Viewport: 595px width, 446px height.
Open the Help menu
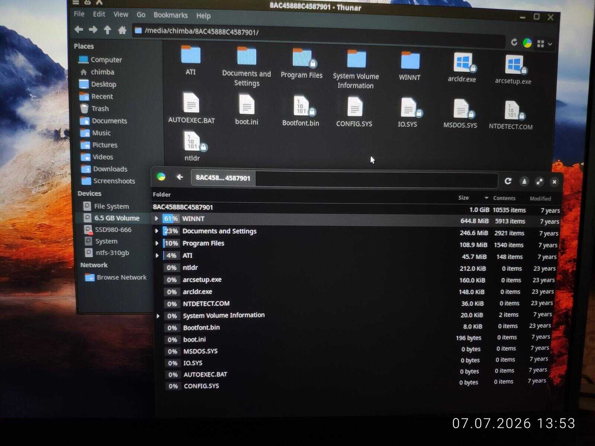[203, 16]
